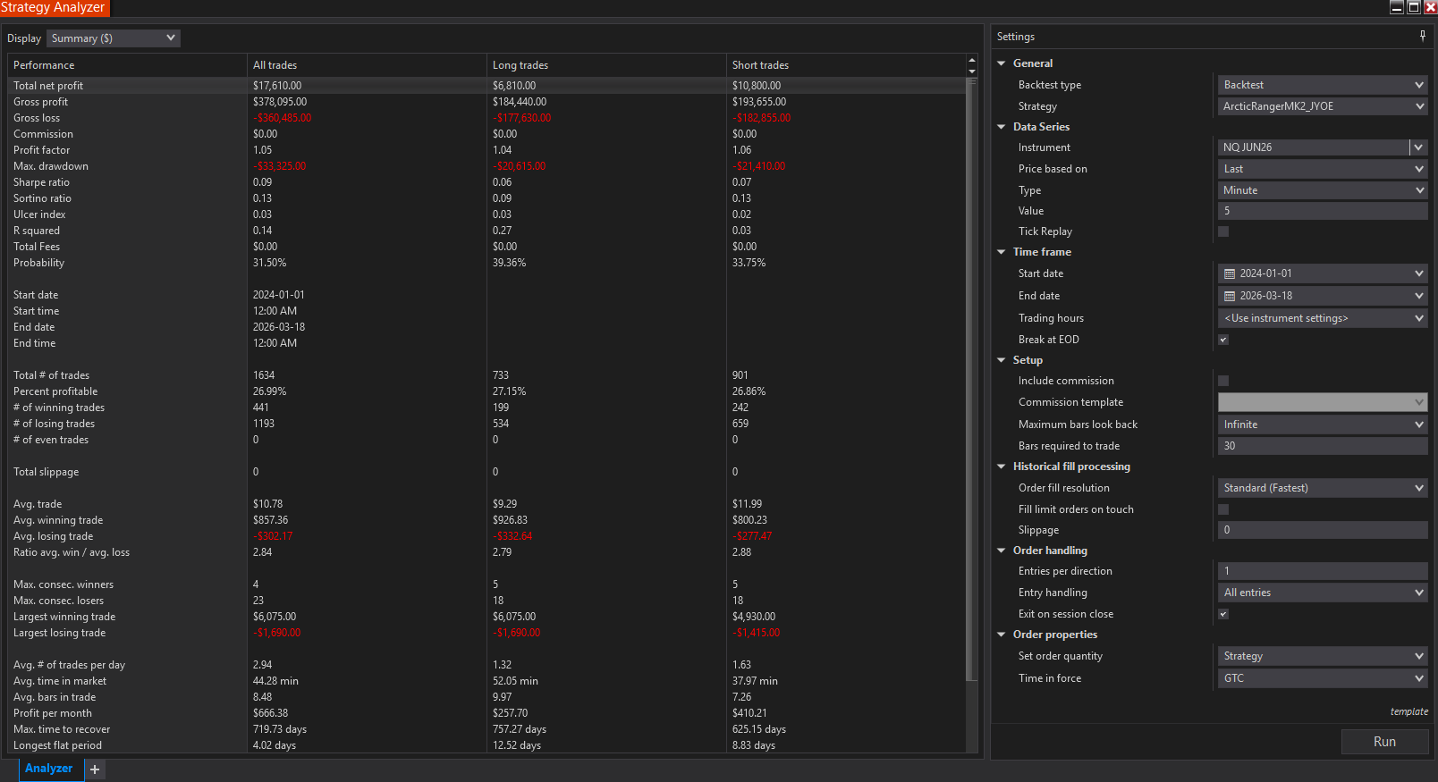Screen dimensions: 1438x782
Task: Open the Display Summary ($) dropdown
Action: point(114,38)
